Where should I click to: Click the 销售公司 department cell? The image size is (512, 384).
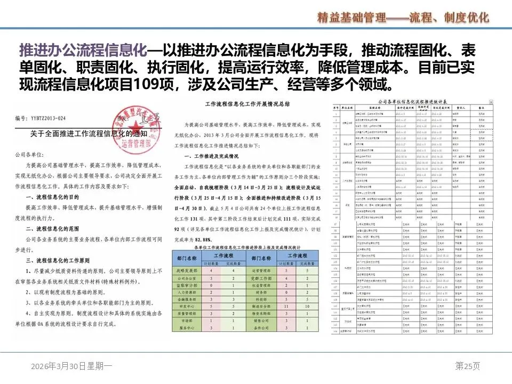pos(261,321)
